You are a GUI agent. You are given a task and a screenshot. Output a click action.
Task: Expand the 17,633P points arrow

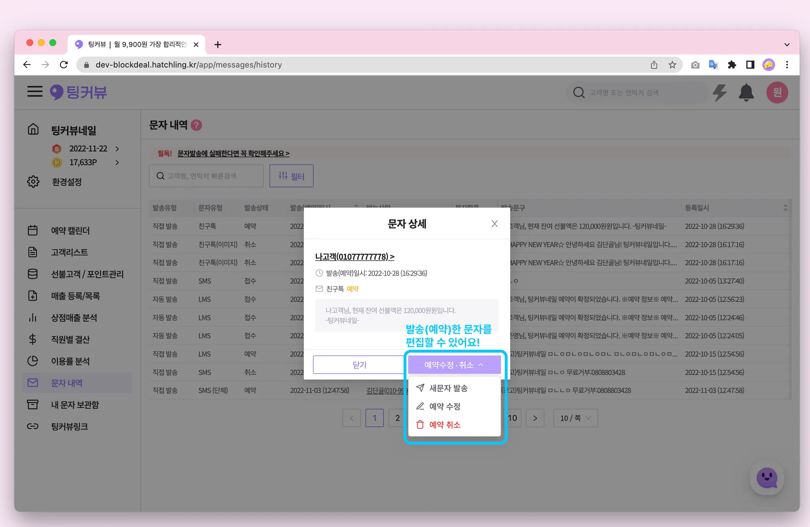click(117, 162)
